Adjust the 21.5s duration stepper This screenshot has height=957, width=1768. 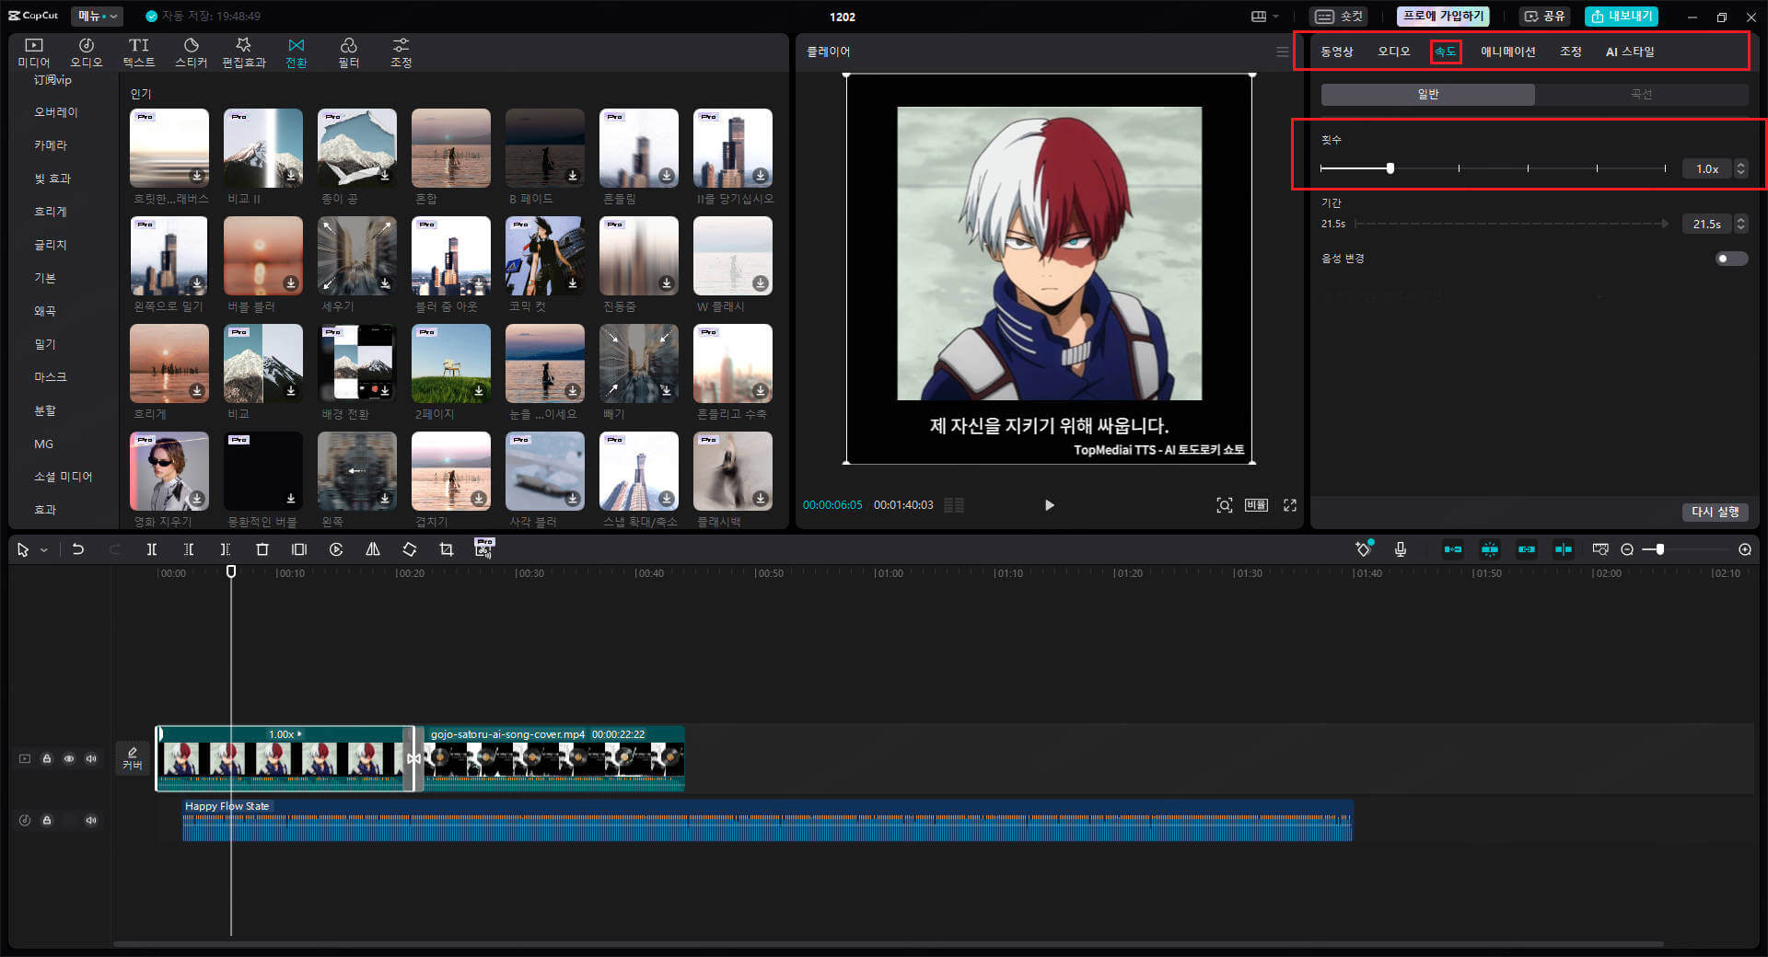(x=1740, y=224)
